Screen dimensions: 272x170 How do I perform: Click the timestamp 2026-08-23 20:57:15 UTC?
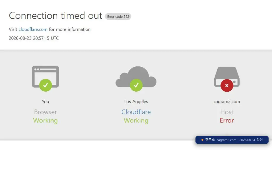34,38
